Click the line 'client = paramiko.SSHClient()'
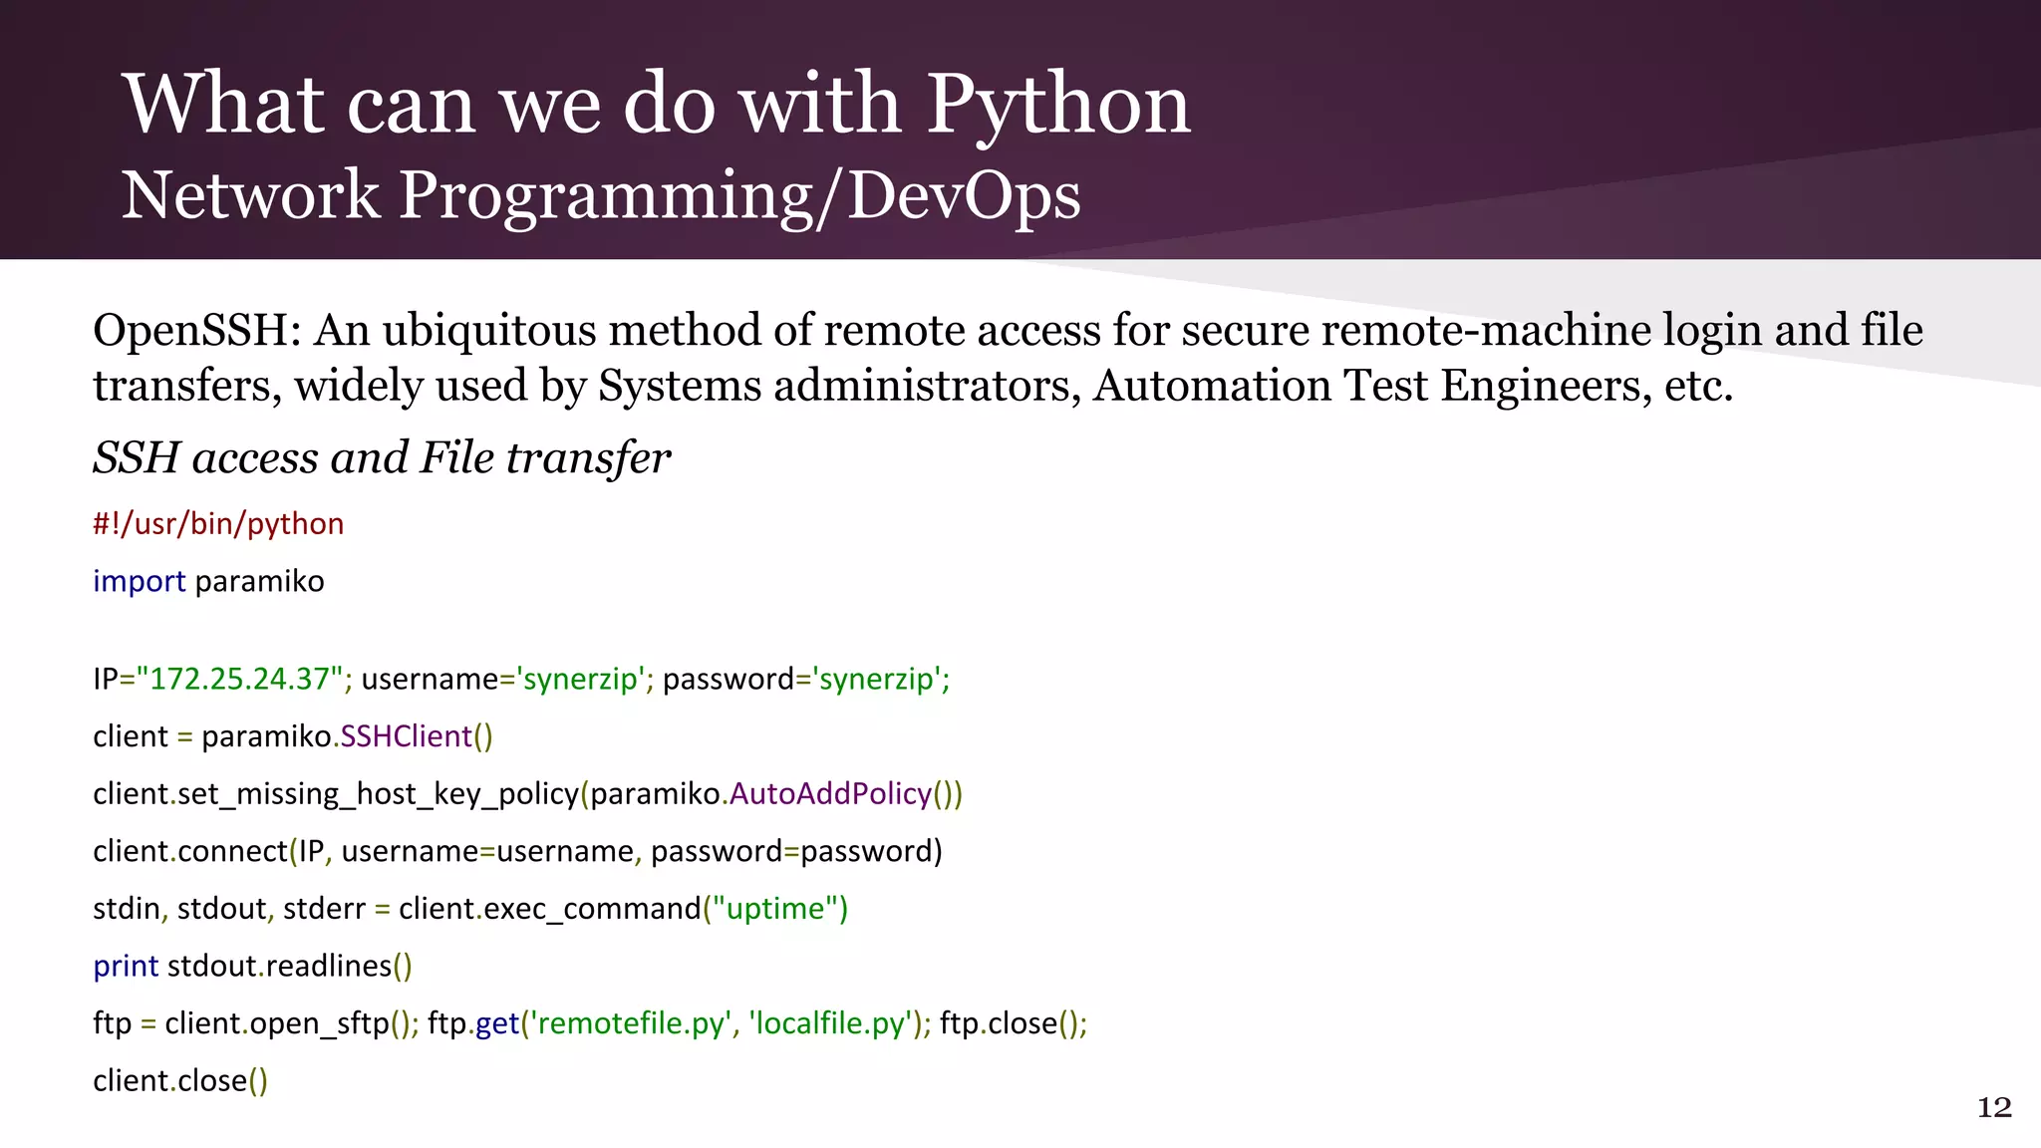The width and height of the screenshot is (2041, 1148). [x=293, y=736]
